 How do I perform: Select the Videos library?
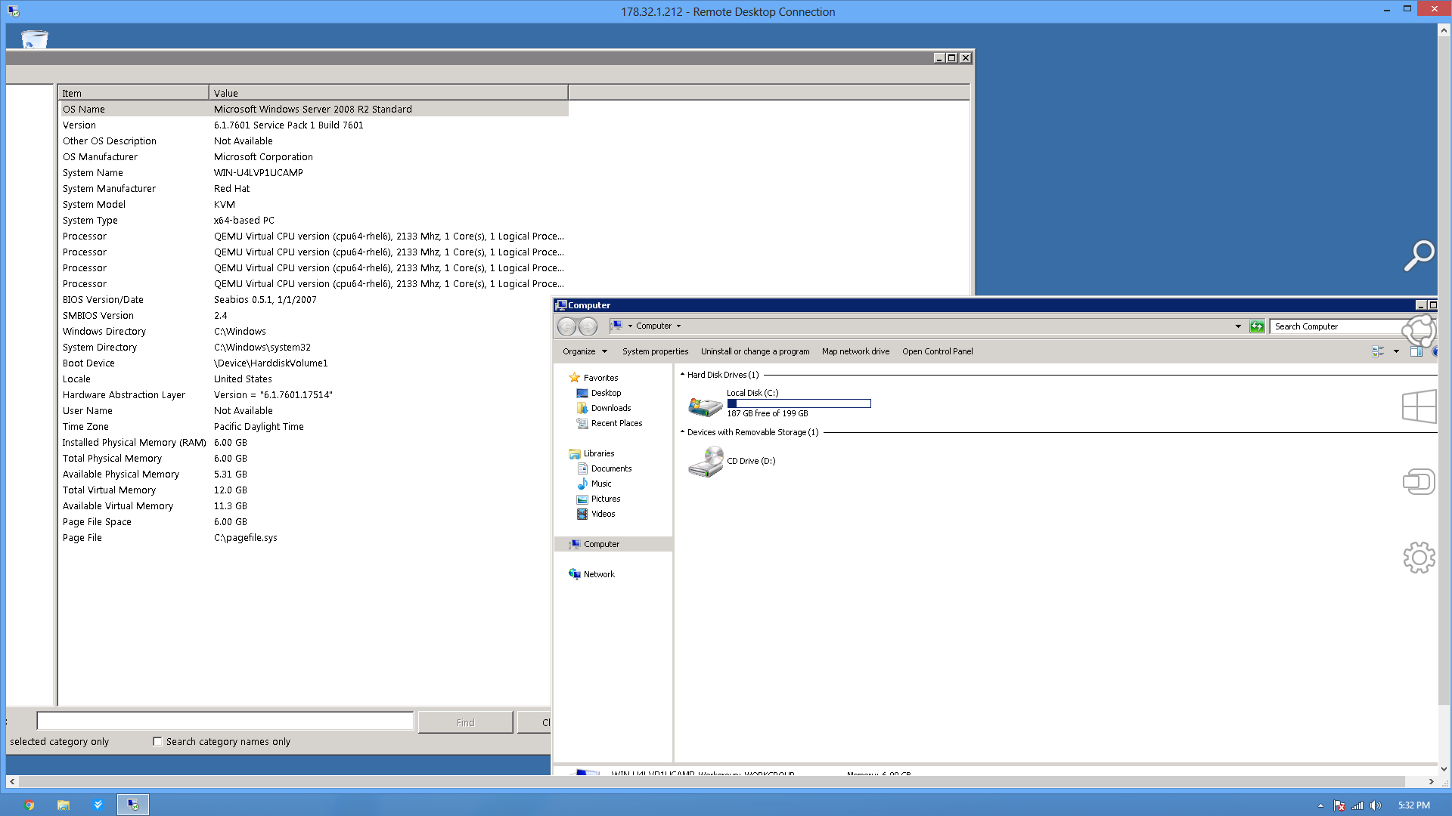(x=603, y=514)
